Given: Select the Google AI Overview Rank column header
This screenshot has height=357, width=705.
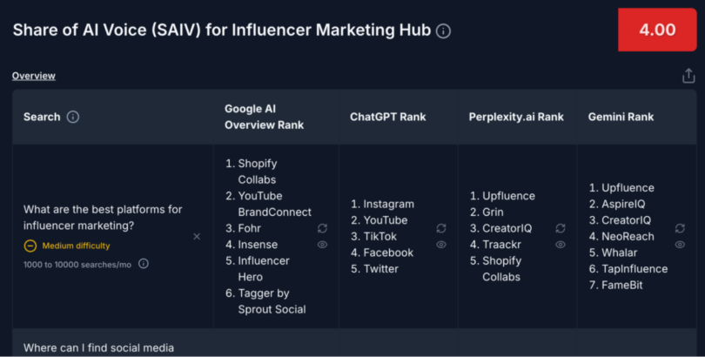Looking at the screenshot, I should tap(264, 117).
